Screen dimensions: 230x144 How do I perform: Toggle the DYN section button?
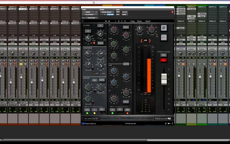(87, 110)
